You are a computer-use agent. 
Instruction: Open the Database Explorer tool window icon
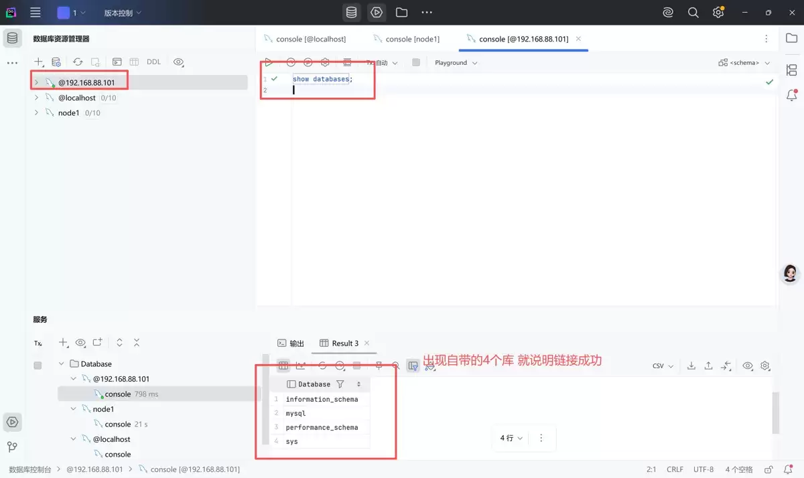12,38
